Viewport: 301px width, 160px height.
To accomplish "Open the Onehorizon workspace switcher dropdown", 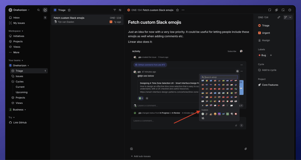I will click(x=19, y=10).
